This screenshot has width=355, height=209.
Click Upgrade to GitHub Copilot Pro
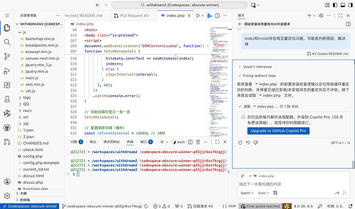pyautogui.click(x=278, y=131)
